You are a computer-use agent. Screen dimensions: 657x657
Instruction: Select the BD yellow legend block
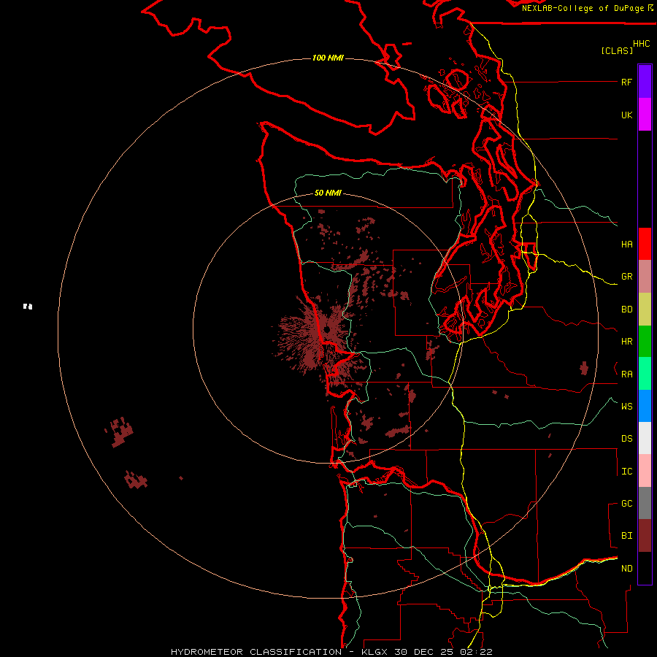(x=645, y=310)
